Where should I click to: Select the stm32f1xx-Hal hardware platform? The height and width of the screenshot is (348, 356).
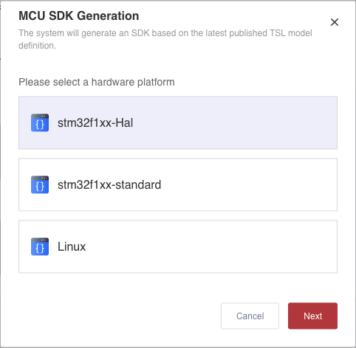tap(178, 122)
